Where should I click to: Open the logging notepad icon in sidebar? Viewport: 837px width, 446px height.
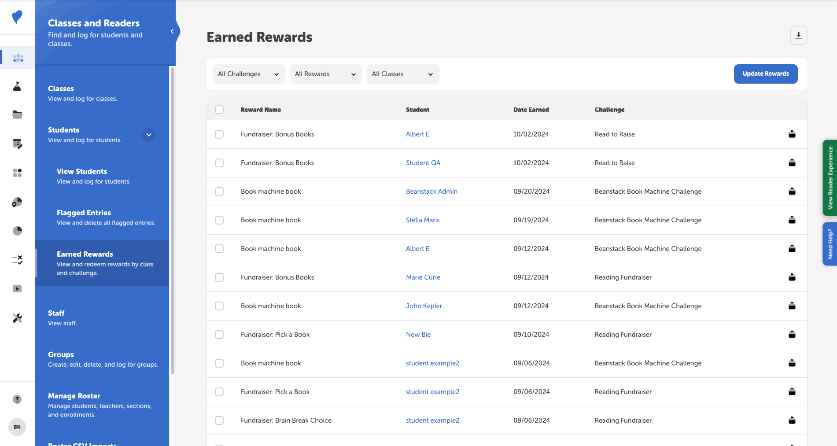(17, 144)
